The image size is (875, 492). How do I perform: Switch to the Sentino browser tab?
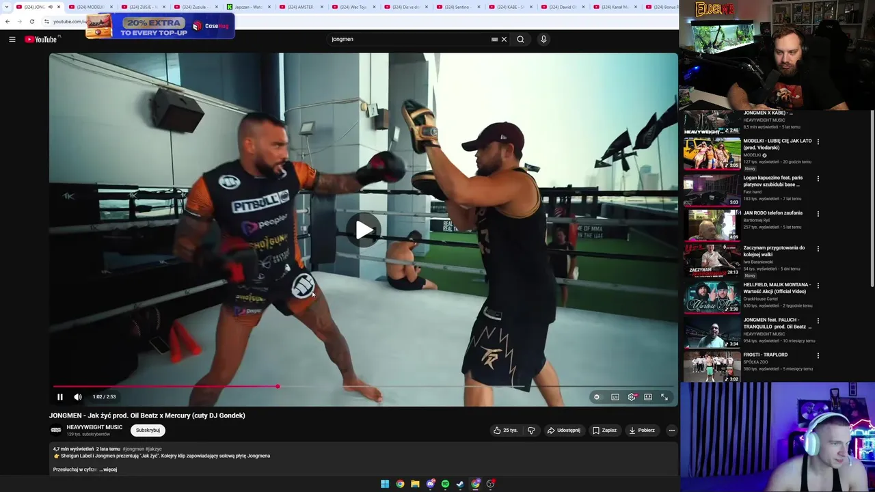pyautogui.click(x=459, y=7)
